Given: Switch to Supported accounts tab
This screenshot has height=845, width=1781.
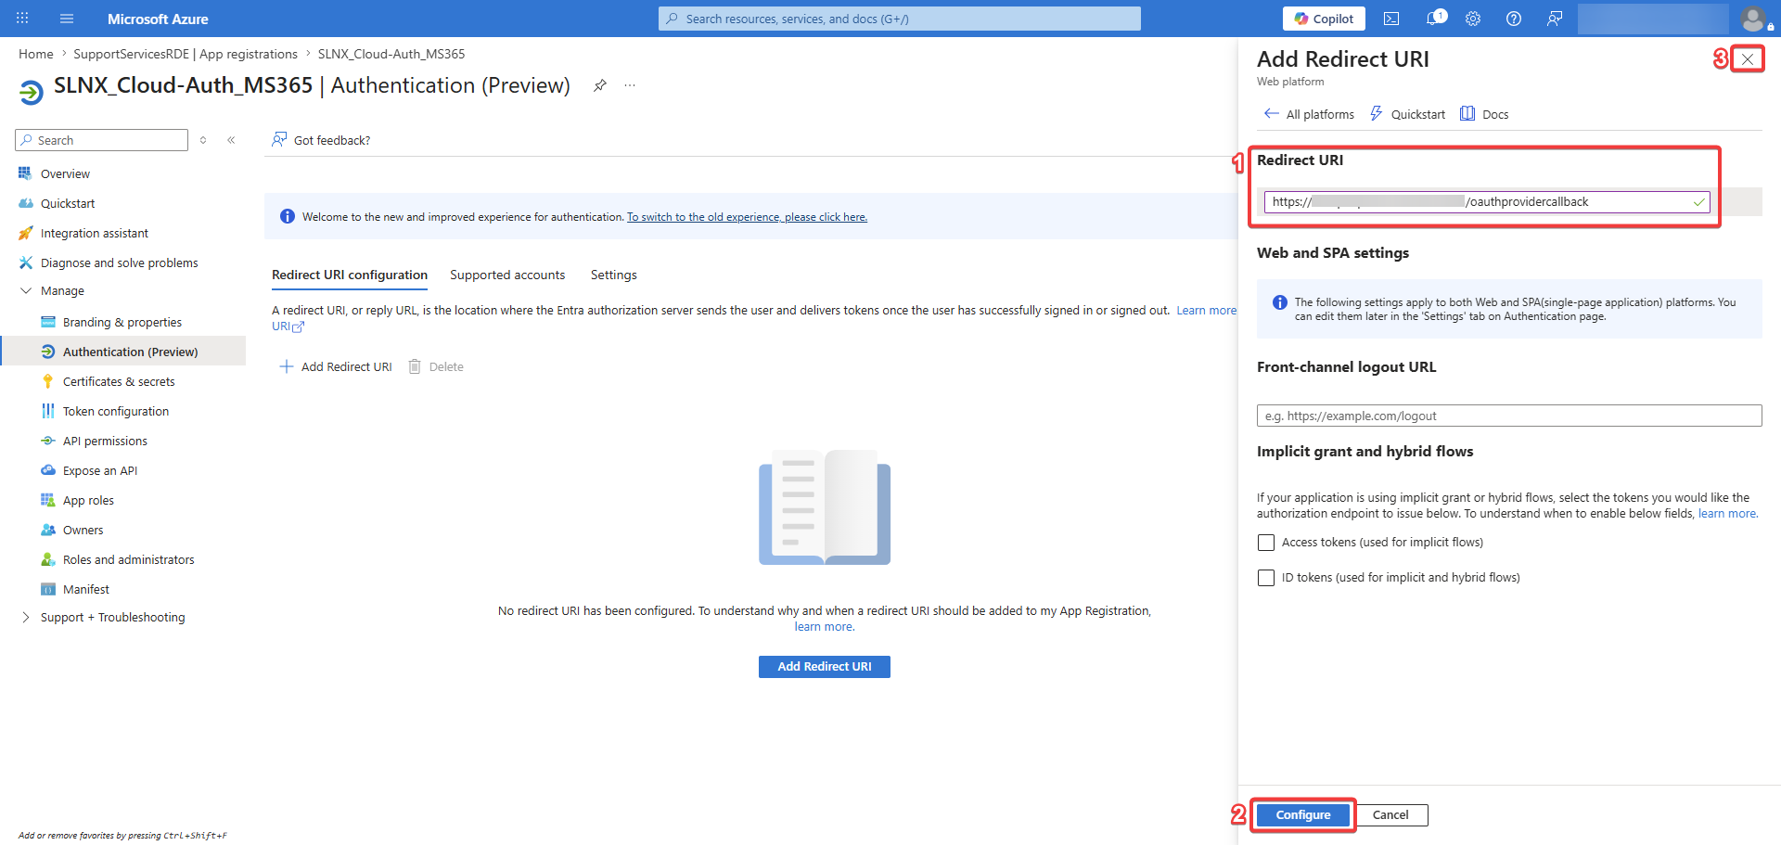Looking at the screenshot, I should pyautogui.click(x=507, y=275).
